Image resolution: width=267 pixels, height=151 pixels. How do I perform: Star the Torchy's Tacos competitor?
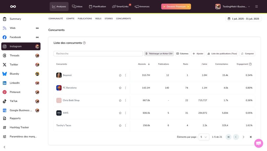pos(120,125)
